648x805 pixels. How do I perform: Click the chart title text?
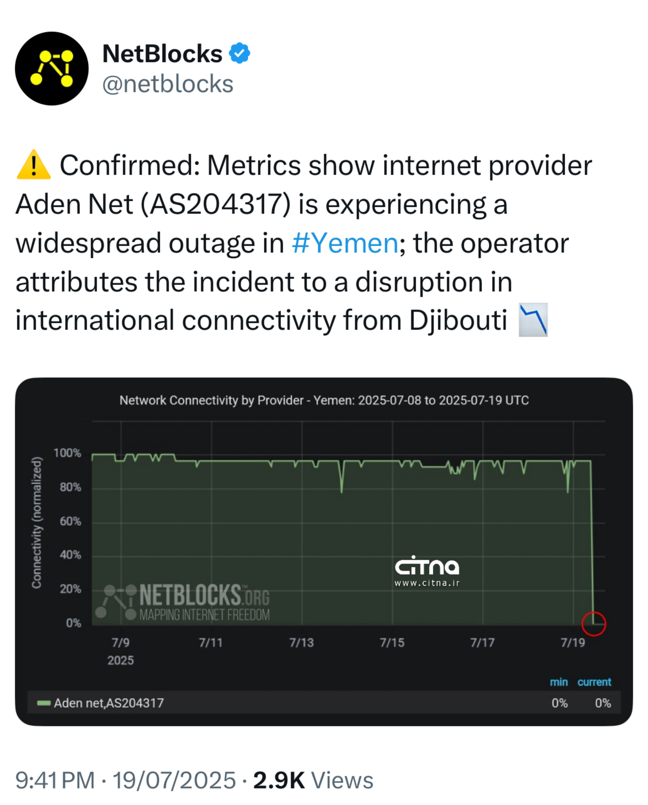click(324, 400)
